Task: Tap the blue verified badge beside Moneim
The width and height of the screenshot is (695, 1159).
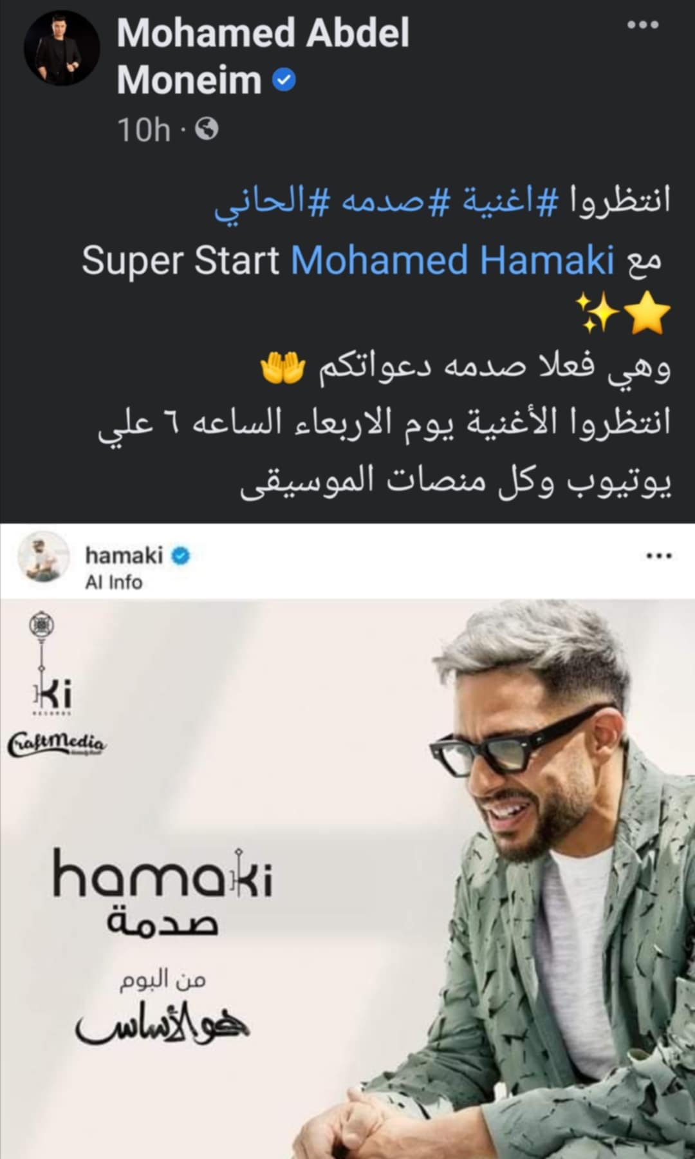Action: (x=284, y=81)
